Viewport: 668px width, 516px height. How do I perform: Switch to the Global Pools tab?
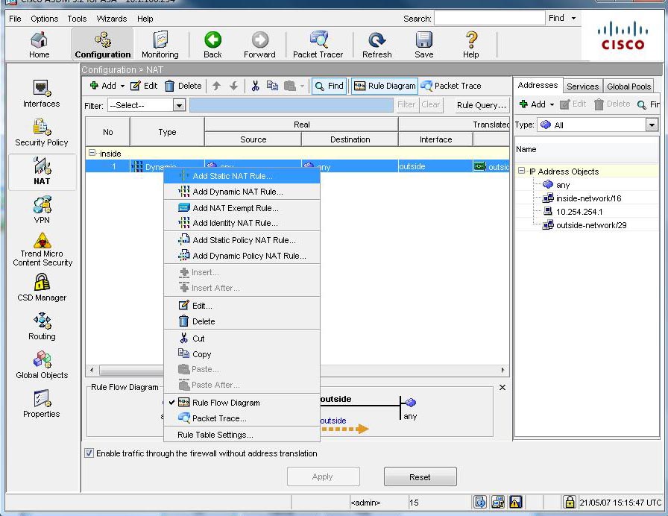(x=628, y=86)
